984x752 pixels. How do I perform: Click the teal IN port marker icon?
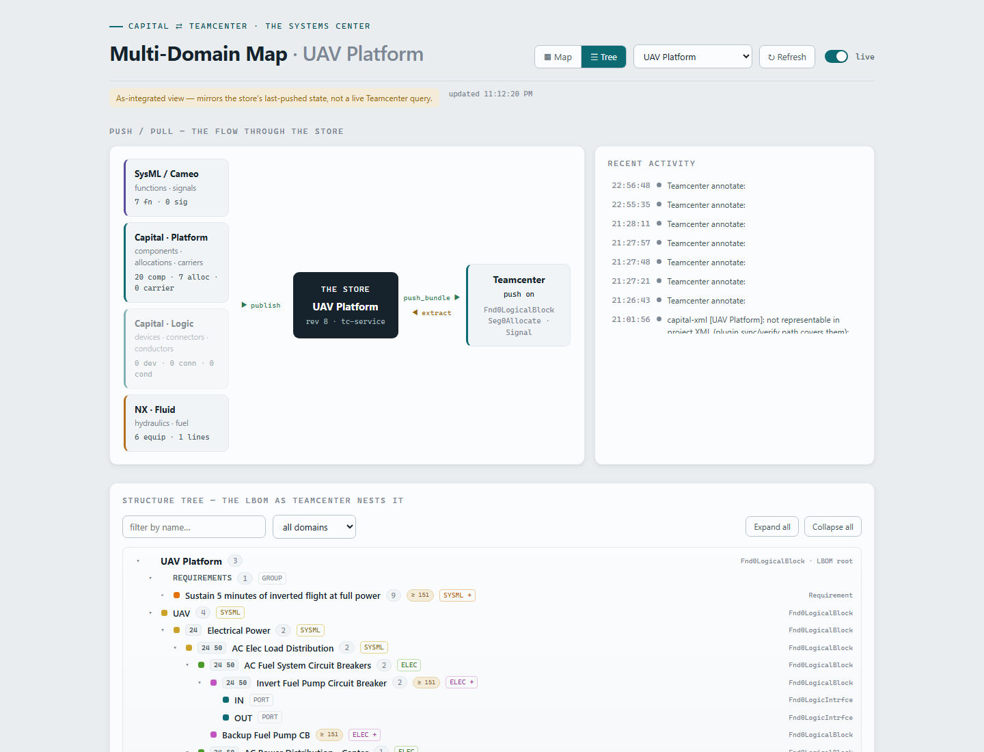point(225,700)
